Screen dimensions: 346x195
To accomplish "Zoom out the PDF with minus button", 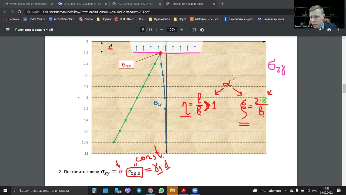I will [x=162, y=30].
